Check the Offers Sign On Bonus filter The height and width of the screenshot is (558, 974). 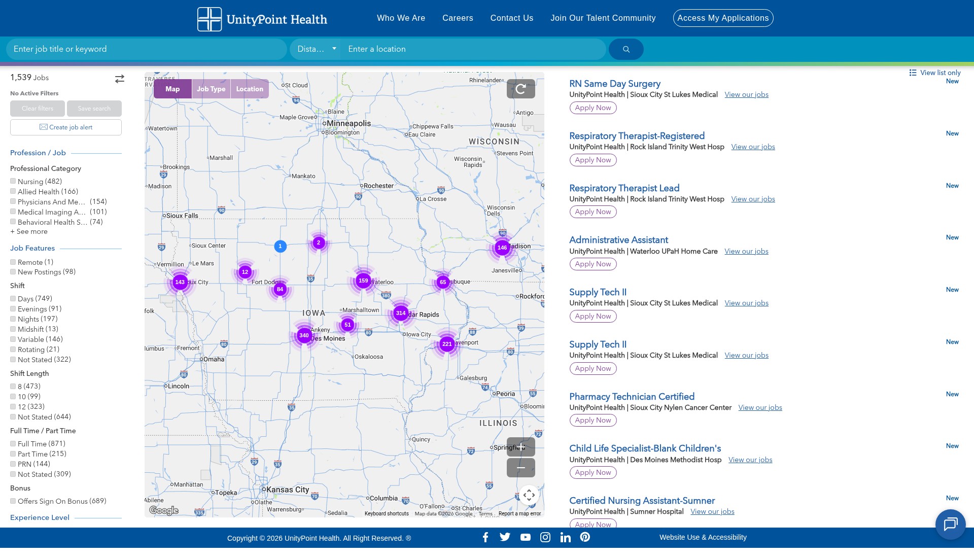[13, 501]
